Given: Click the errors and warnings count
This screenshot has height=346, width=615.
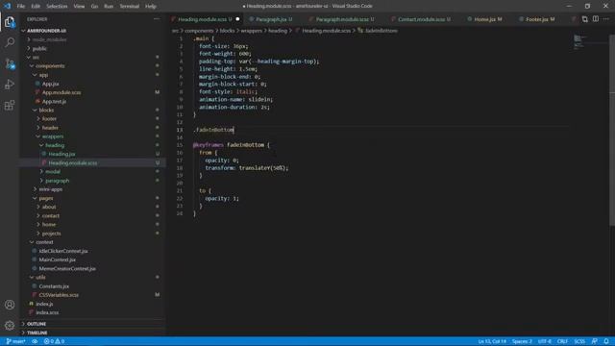Looking at the screenshot, I should point(54,341).
